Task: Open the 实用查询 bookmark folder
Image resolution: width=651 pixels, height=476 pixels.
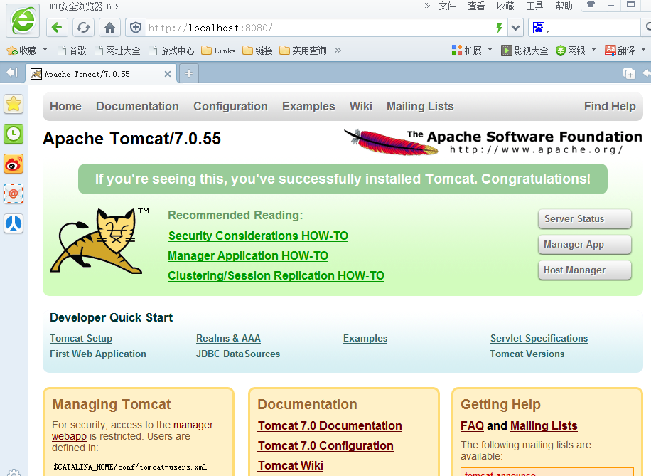Action: [303, 51]
